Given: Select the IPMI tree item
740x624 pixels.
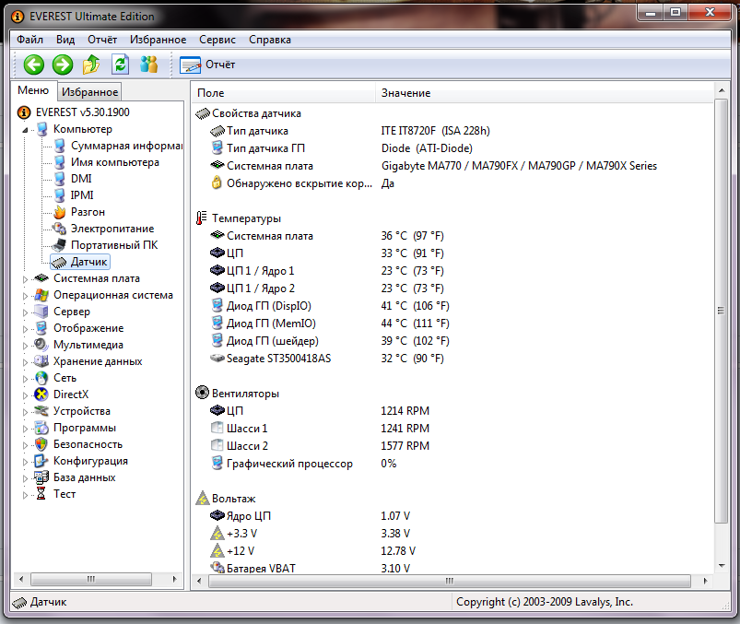Looking at the screenshot, I should point(82,194).
